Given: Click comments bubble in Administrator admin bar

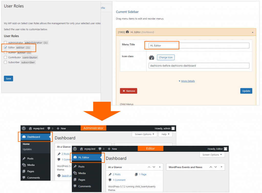Looking at the screenshot, I should pyautogui.click(x=49, y=128).
